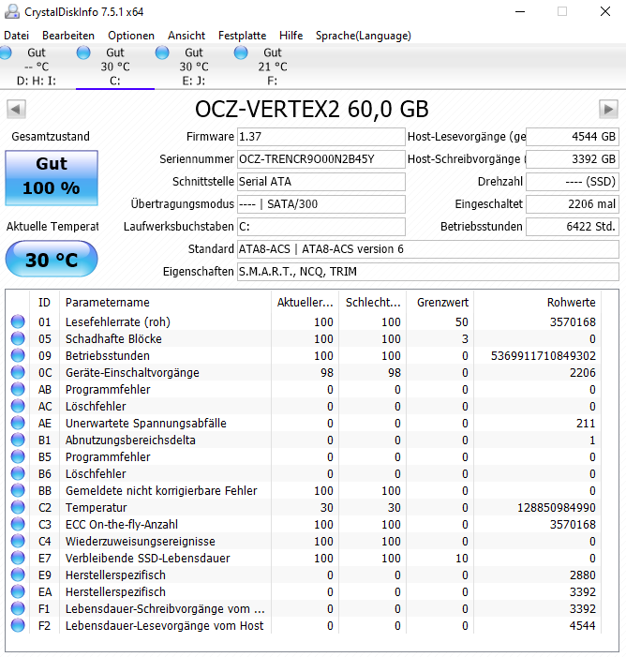Click the Standard field ATA8-ACS

click(x=428, y=249)
